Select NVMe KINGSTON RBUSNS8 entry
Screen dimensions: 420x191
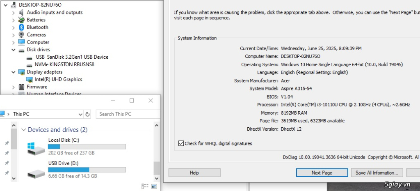pos(64,64)
